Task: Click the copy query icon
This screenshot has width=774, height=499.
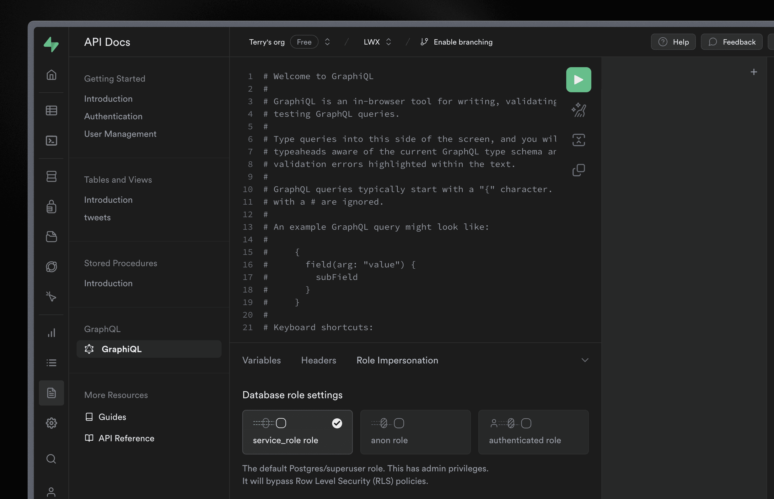Action: 578,170
